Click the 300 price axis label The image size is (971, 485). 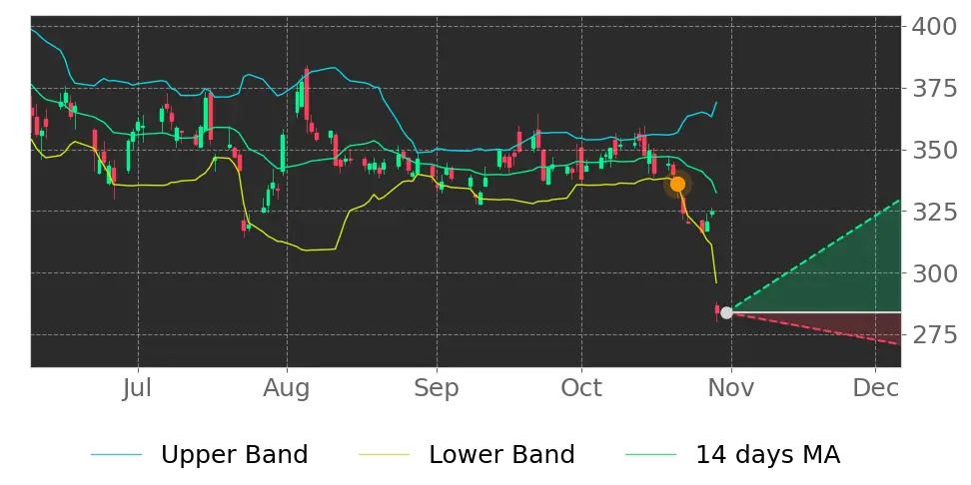(936, 272)
